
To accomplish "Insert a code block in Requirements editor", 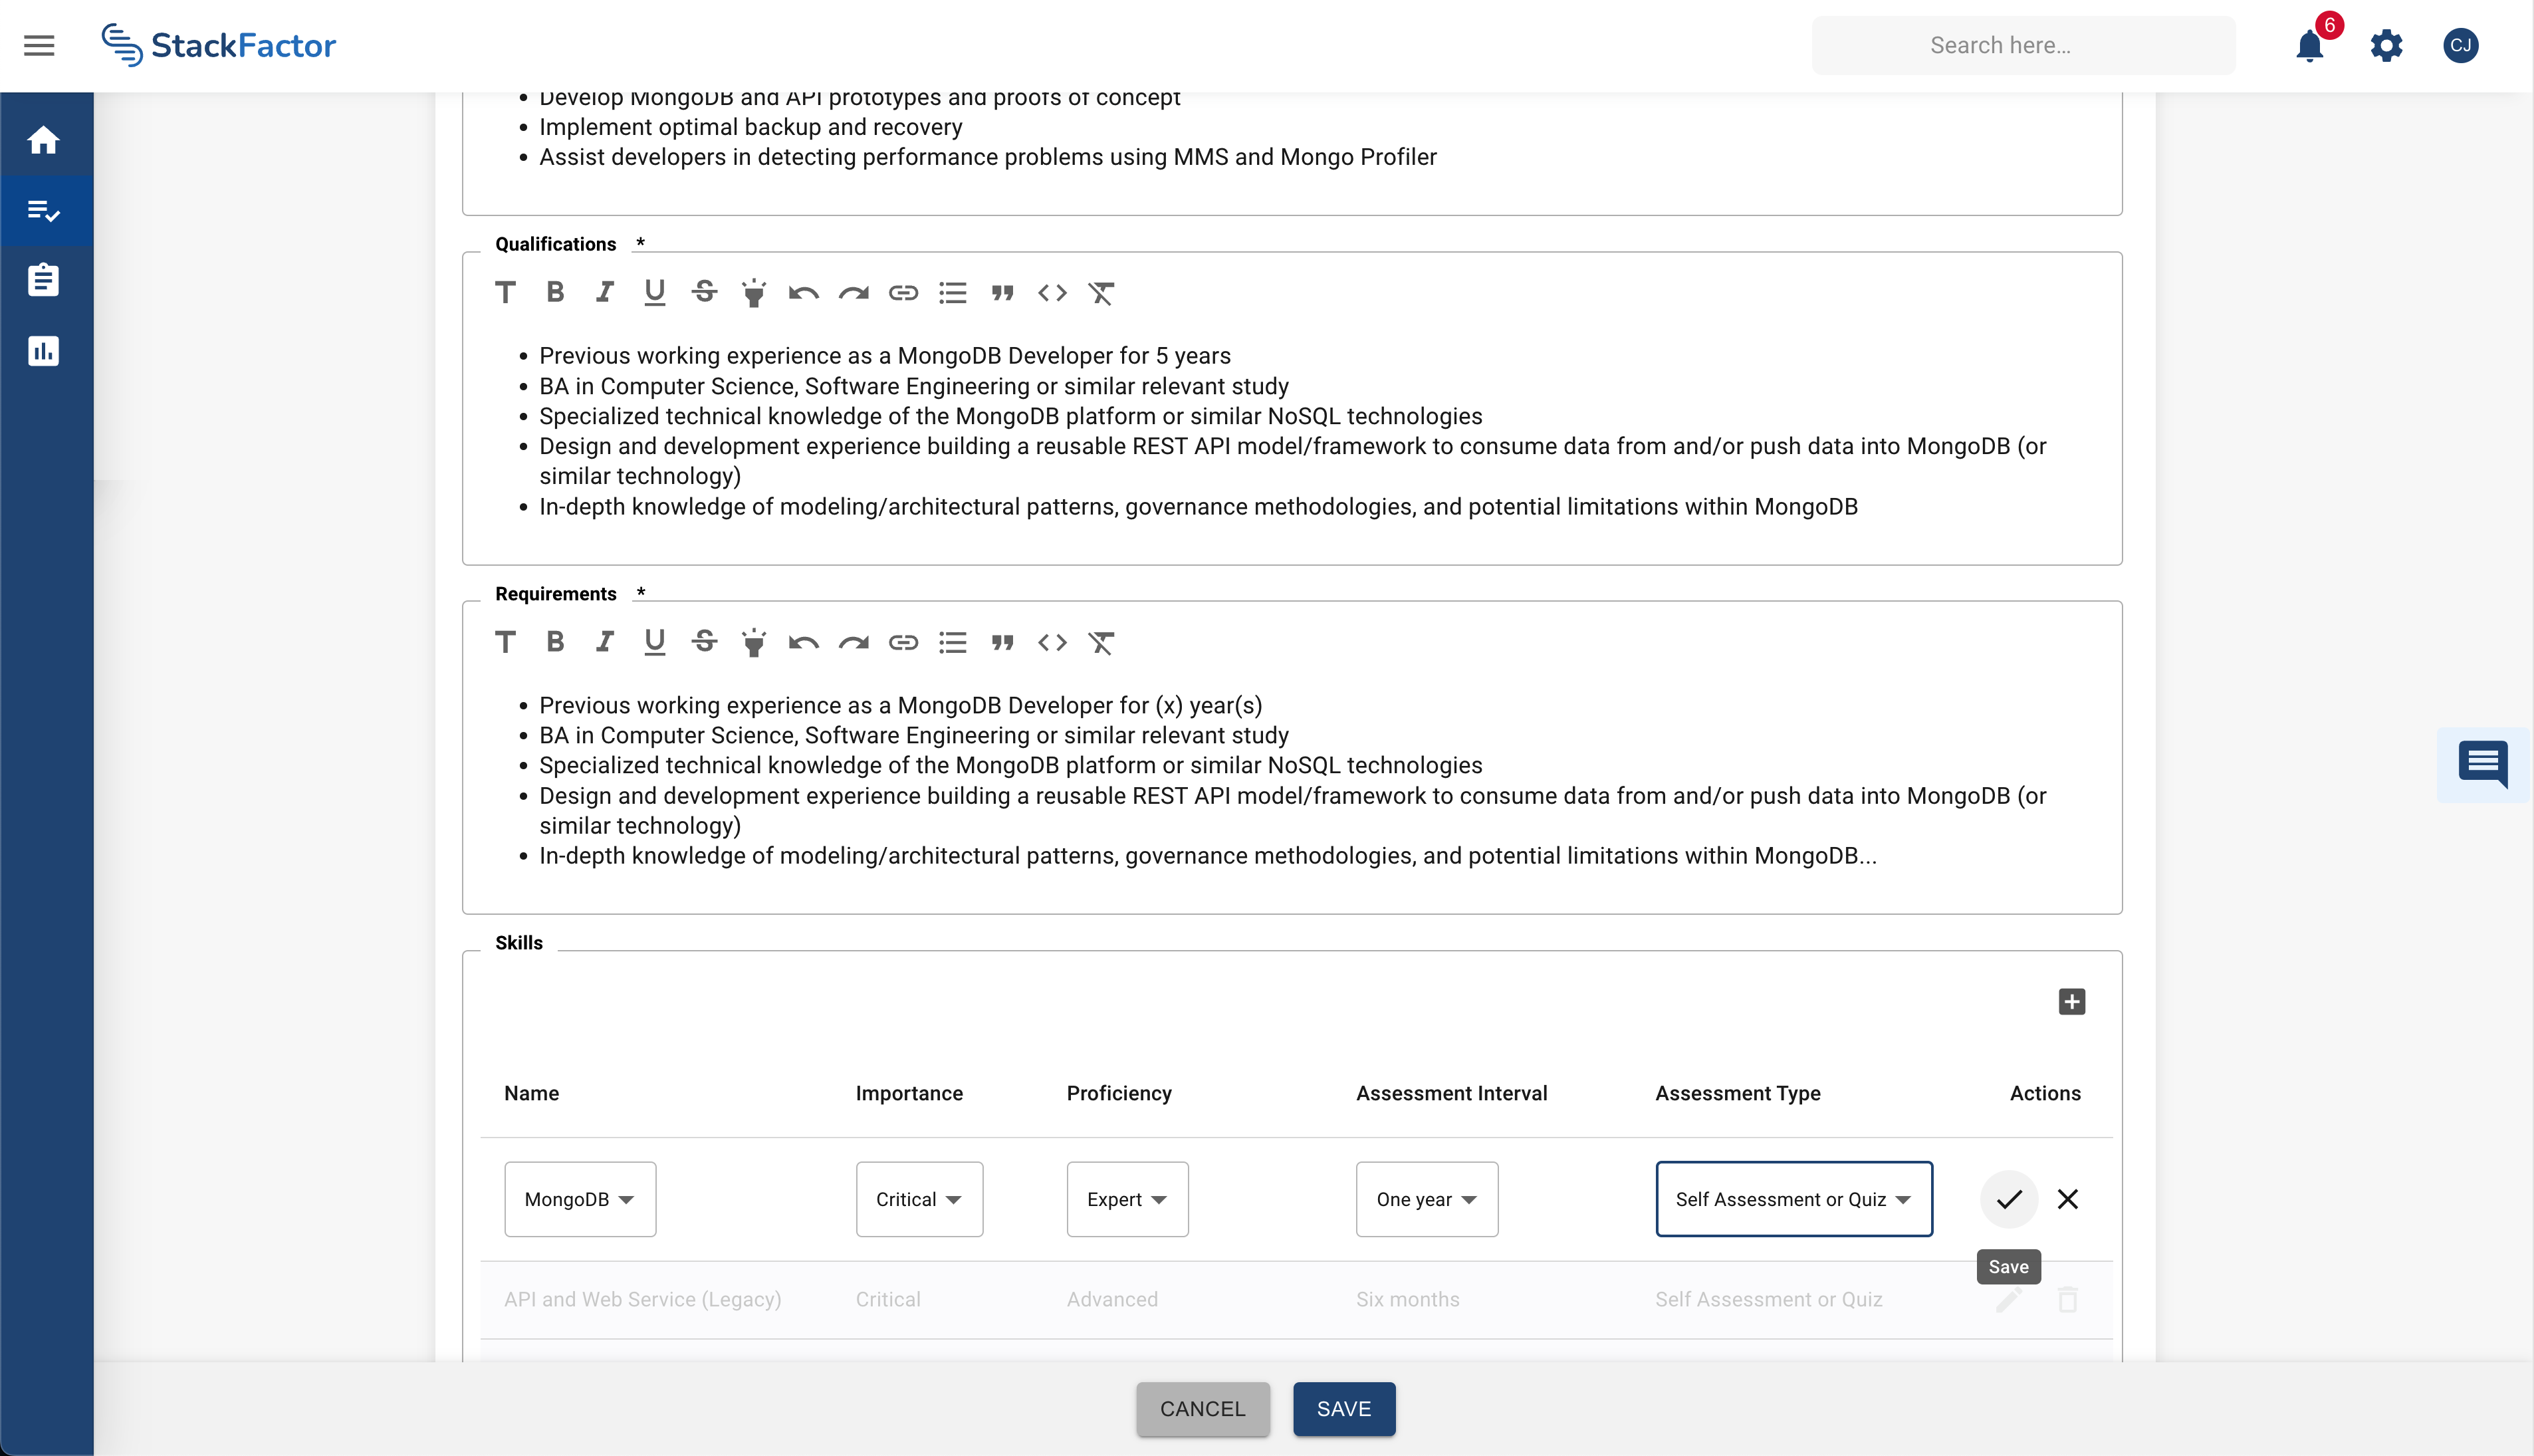I will point(1052,642).
